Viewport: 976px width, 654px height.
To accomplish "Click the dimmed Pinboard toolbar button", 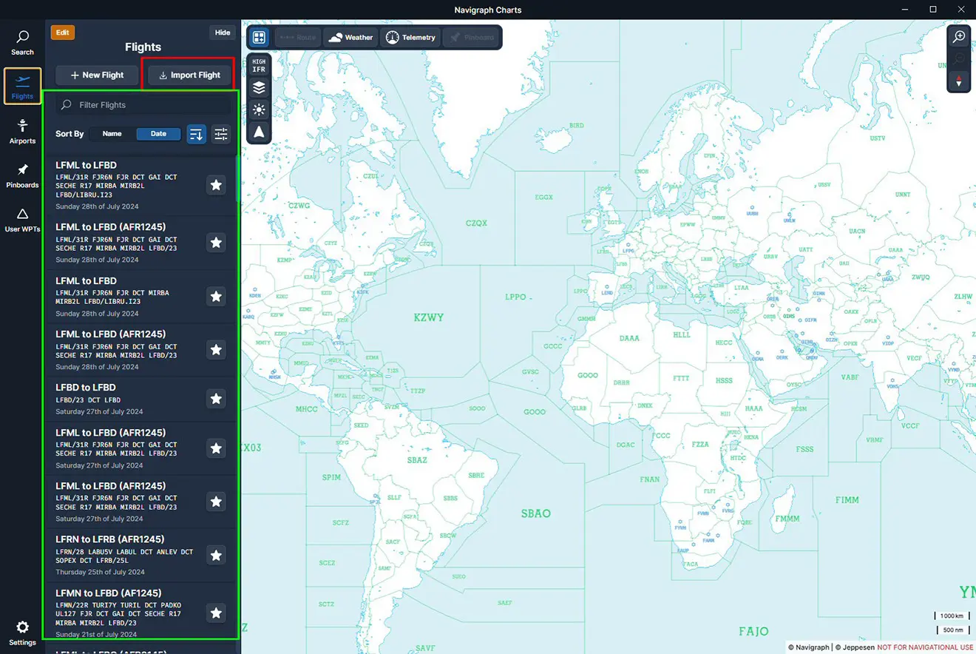I will point(470,37).
